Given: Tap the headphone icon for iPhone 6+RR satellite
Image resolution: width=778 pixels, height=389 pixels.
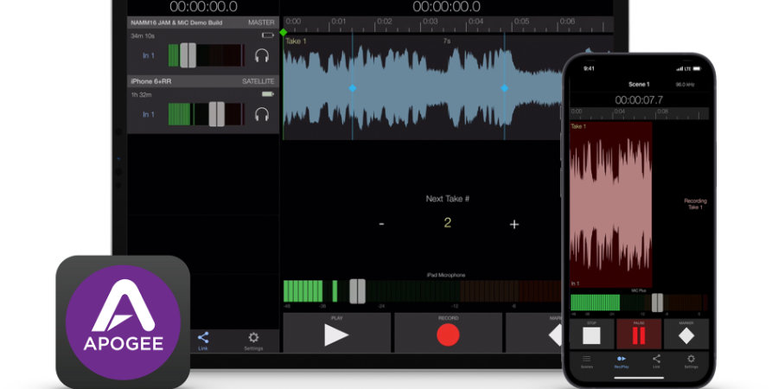Looking at the screenshot, I should coord(262,115).
